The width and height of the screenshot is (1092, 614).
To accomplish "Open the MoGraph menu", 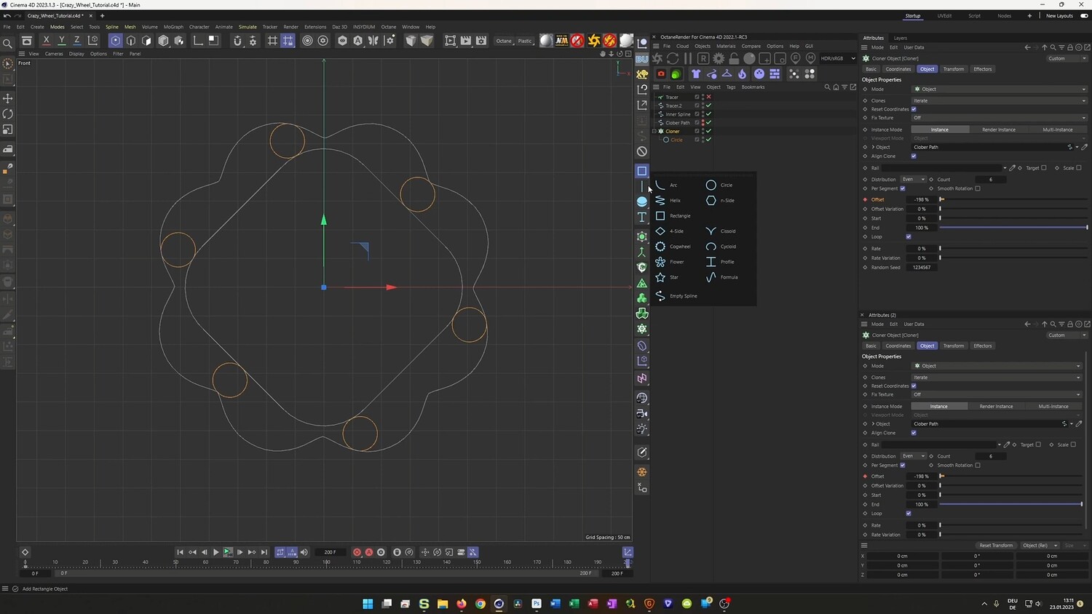I will [173, 27].
